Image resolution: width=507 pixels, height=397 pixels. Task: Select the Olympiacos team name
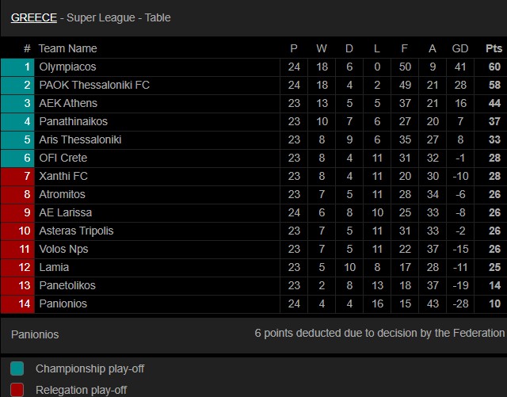click(x=67, y=67)
